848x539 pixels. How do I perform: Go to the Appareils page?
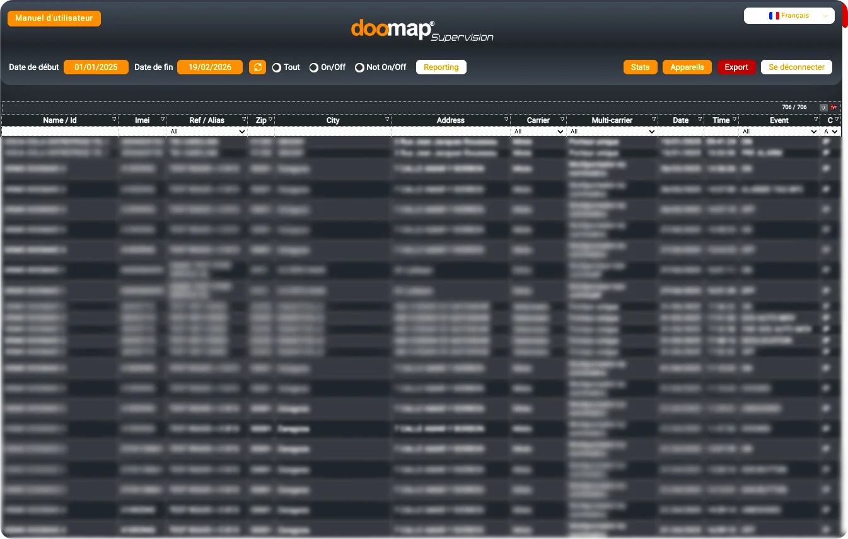click(x=687, y=67)
